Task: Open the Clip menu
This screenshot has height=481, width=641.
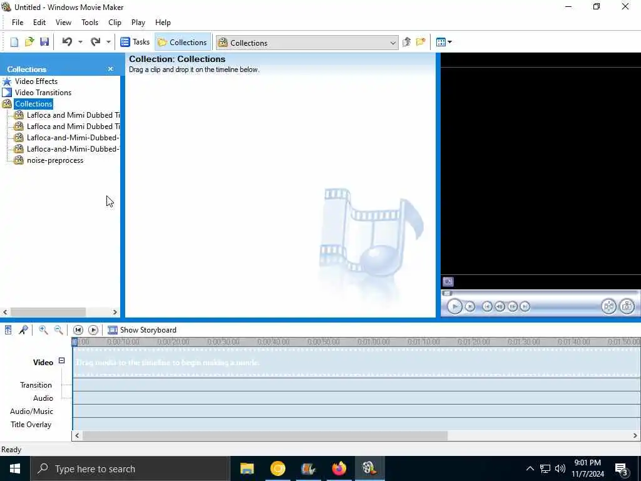Action: pyautogui.click(x=115, y=23)
